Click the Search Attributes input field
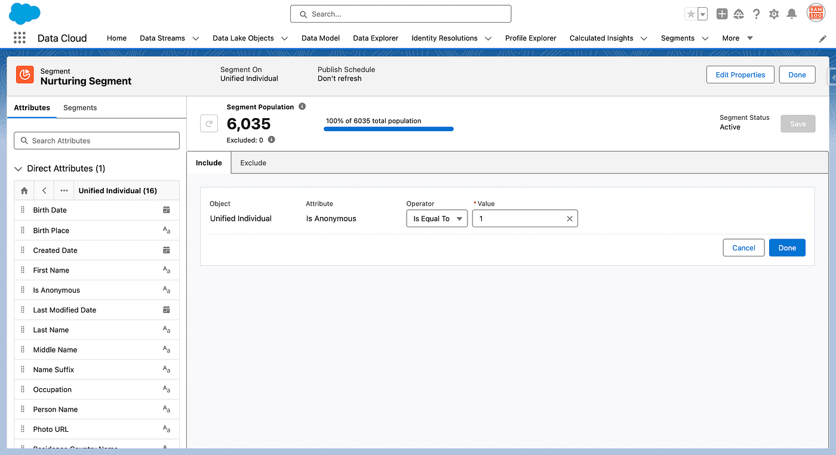This screenshot has width=836, height=455. tap(97, 141)
